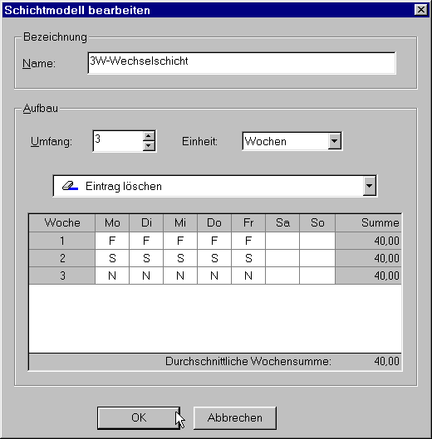Click the Thursday cell in week 1
The image size is (432, 439).
pos(214,241)
